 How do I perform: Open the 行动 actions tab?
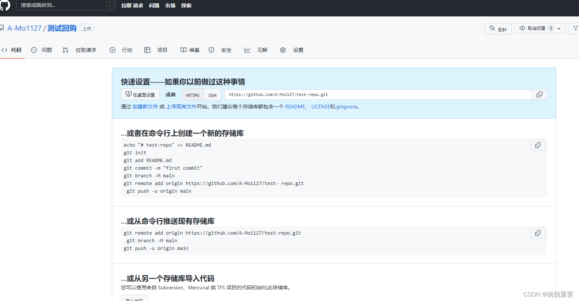click(121, 50)
